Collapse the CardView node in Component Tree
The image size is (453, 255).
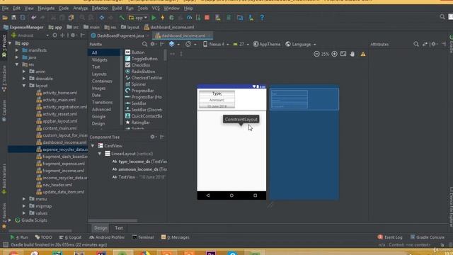pyautogui.click(x=93, y=146)
